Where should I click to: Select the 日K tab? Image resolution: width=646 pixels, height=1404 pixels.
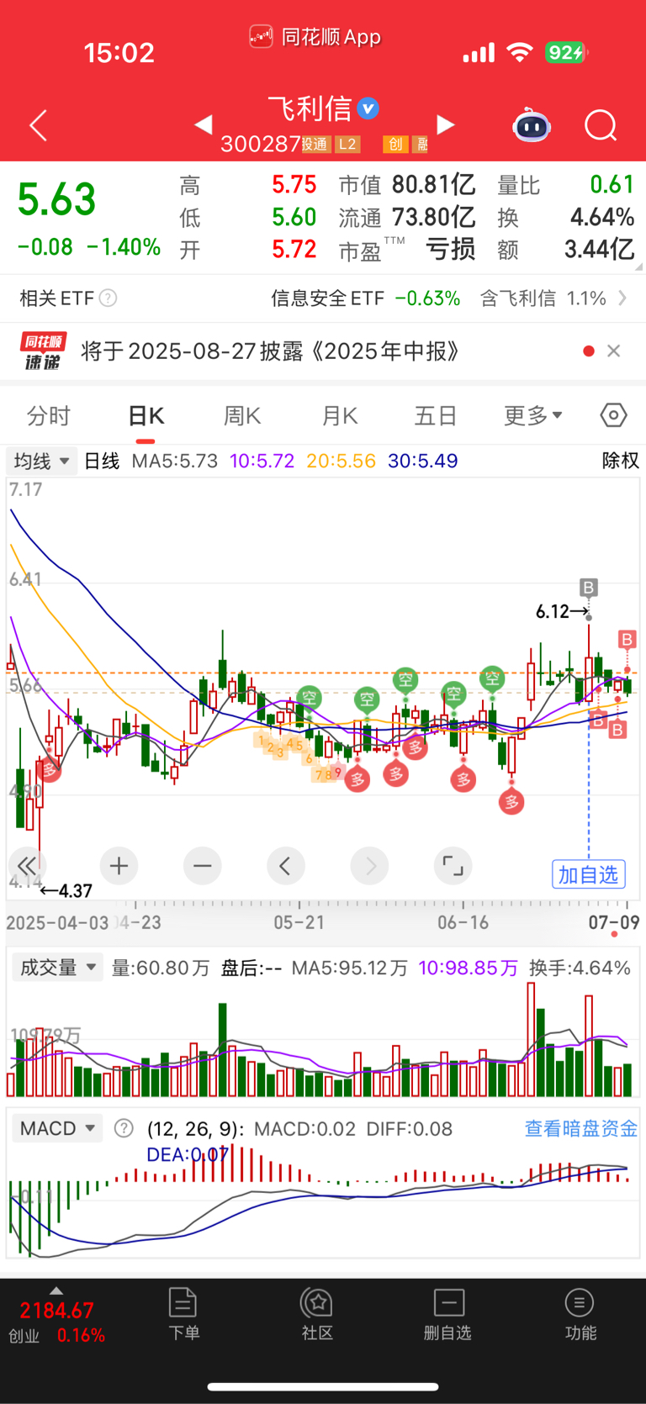[x=146, y=416]
